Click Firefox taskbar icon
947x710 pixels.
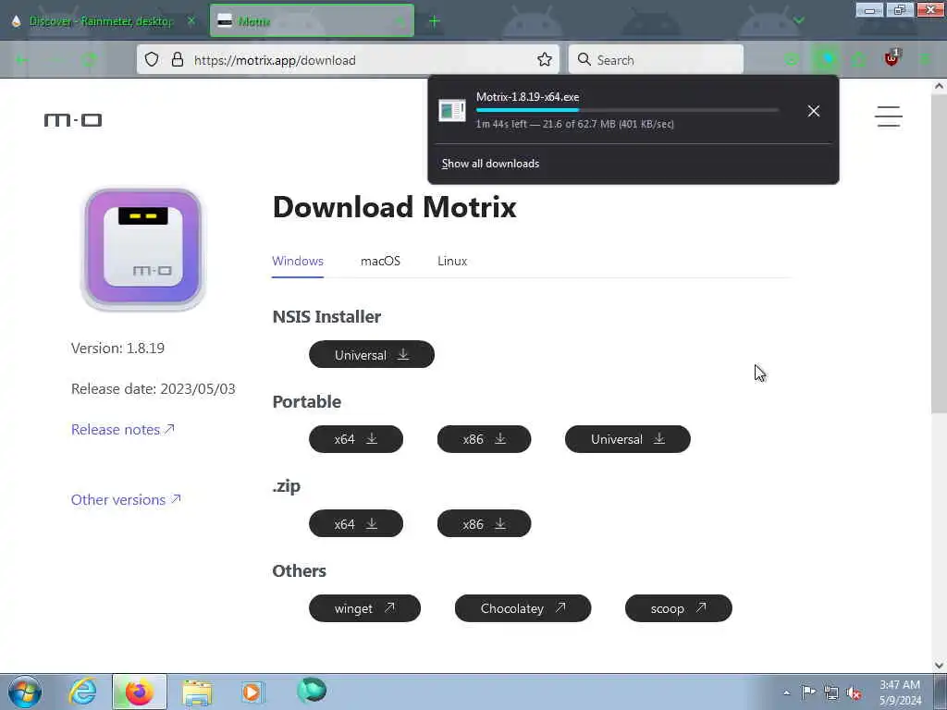pyautogui.click(x=139, y=692)
